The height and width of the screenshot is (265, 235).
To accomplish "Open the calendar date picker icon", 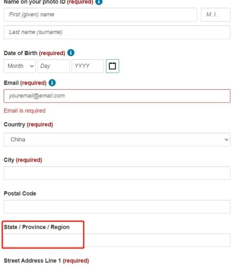I will [113, 66].
